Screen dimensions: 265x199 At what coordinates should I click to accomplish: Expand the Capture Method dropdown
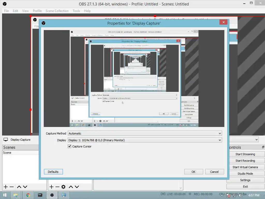coord(220,133)
